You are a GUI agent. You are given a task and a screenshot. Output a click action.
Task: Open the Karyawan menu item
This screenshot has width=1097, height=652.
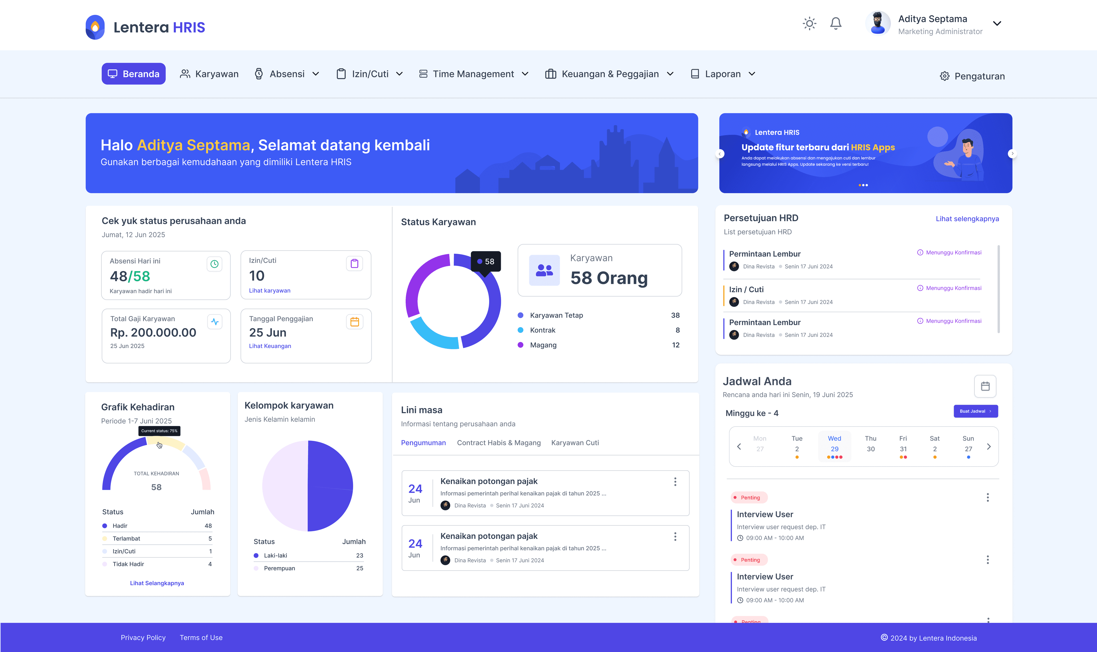click(209, 74)
